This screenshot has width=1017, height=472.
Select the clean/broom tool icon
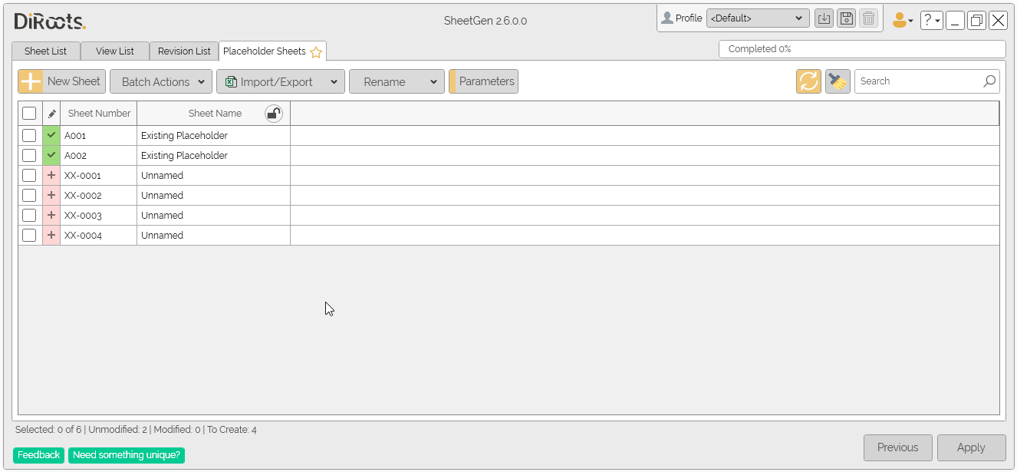837,81
